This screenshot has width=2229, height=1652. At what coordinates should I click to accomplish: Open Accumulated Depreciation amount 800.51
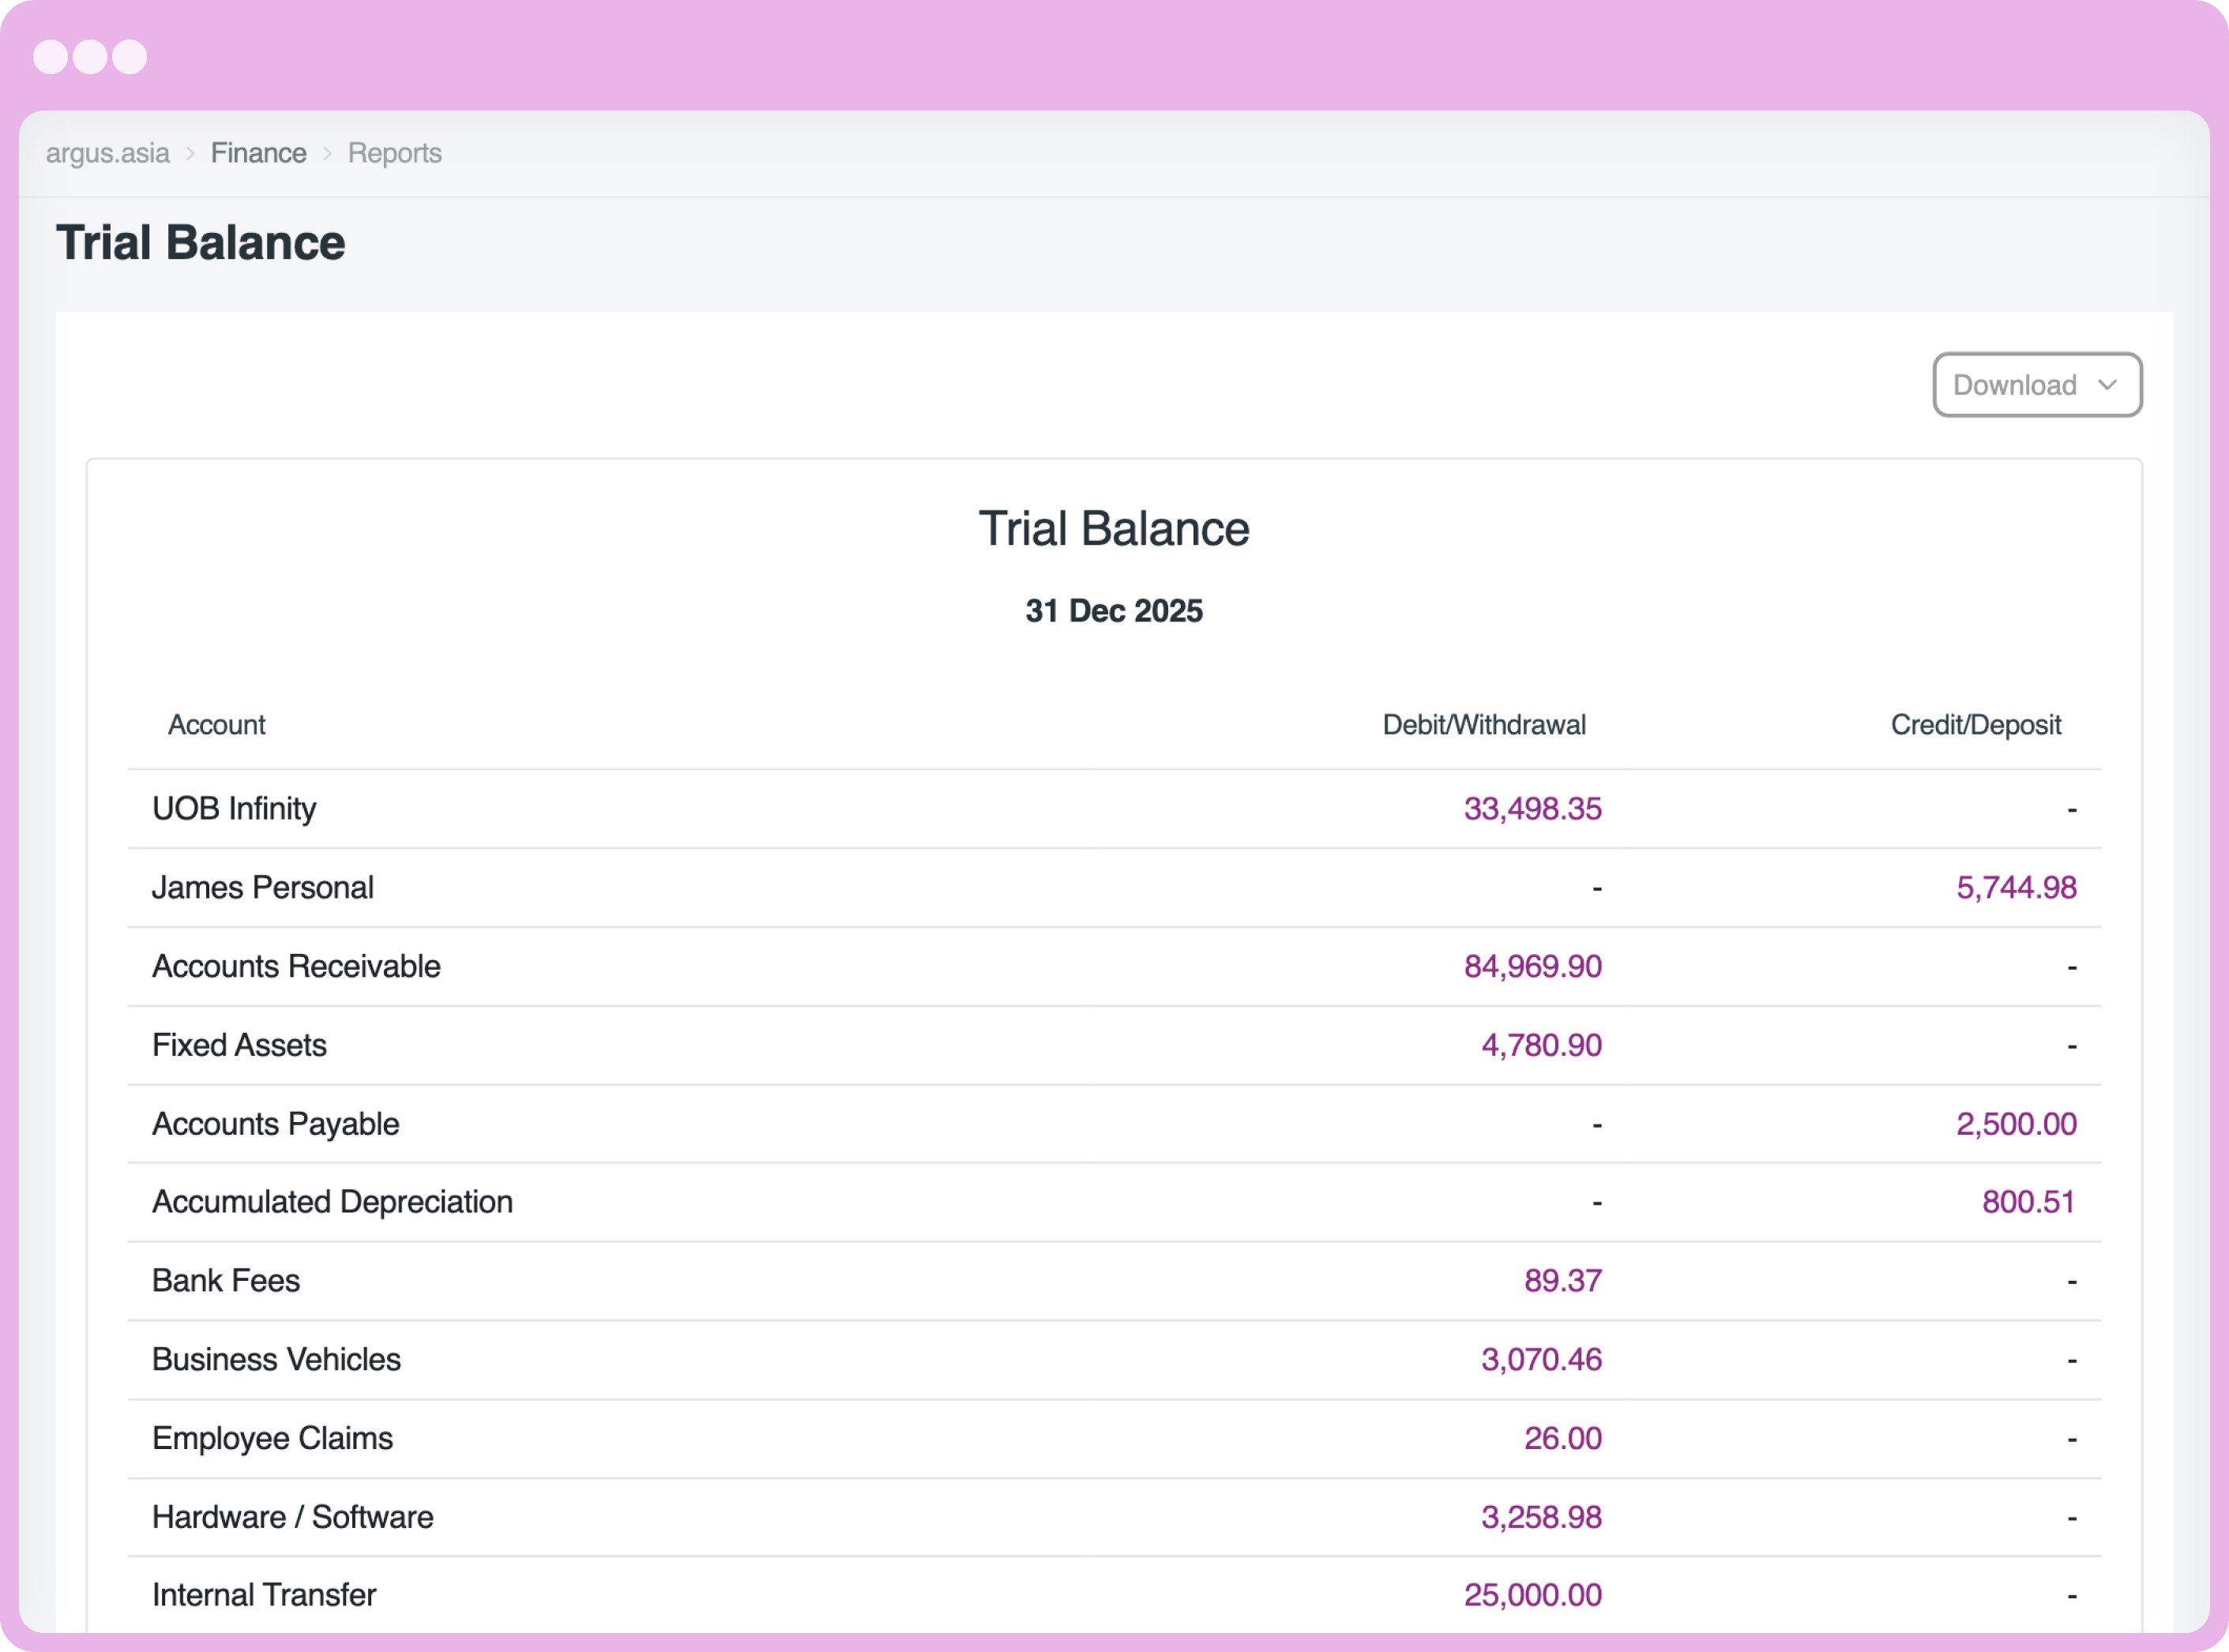click(x=2030, y=1202)
